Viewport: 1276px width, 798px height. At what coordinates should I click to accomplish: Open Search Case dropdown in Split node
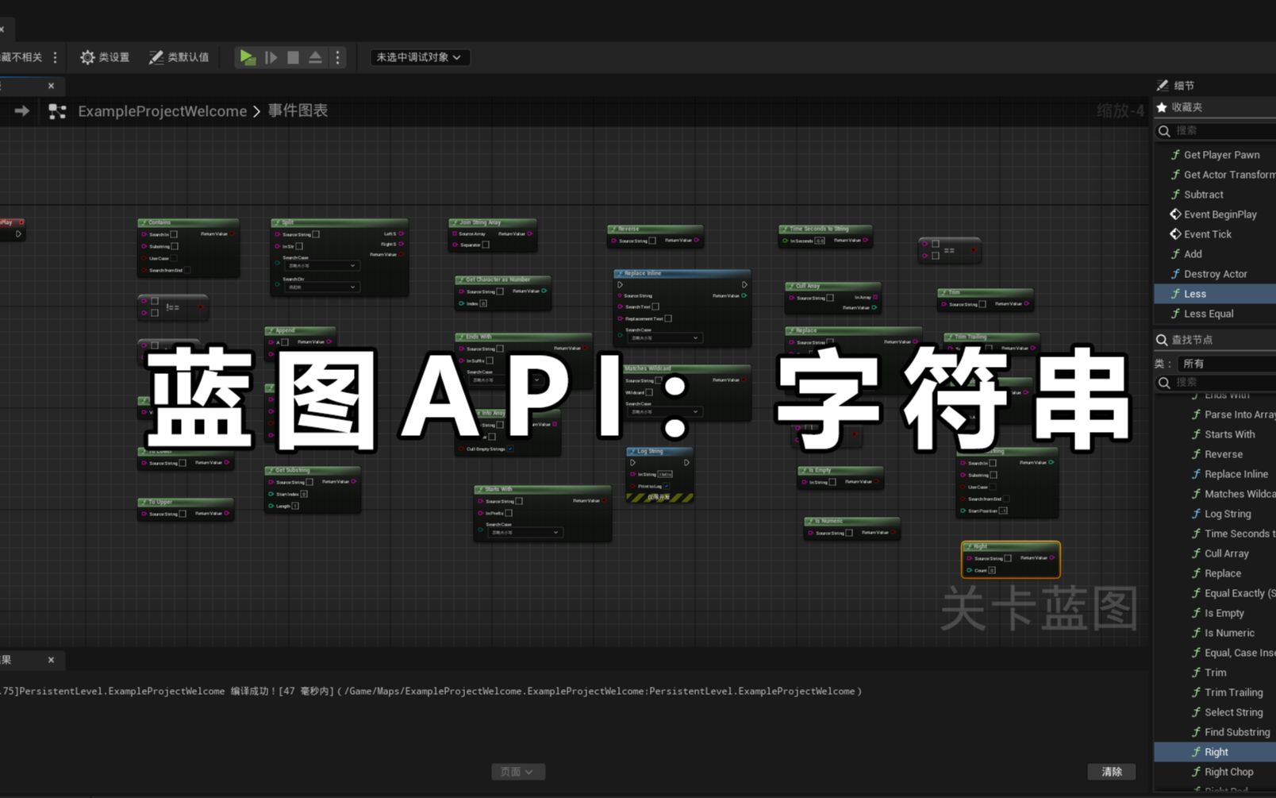(321, 265)
